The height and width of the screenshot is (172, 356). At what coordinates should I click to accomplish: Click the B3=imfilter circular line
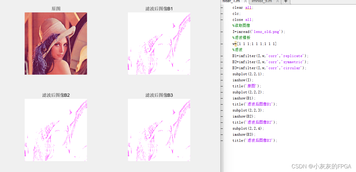(270, 68)
